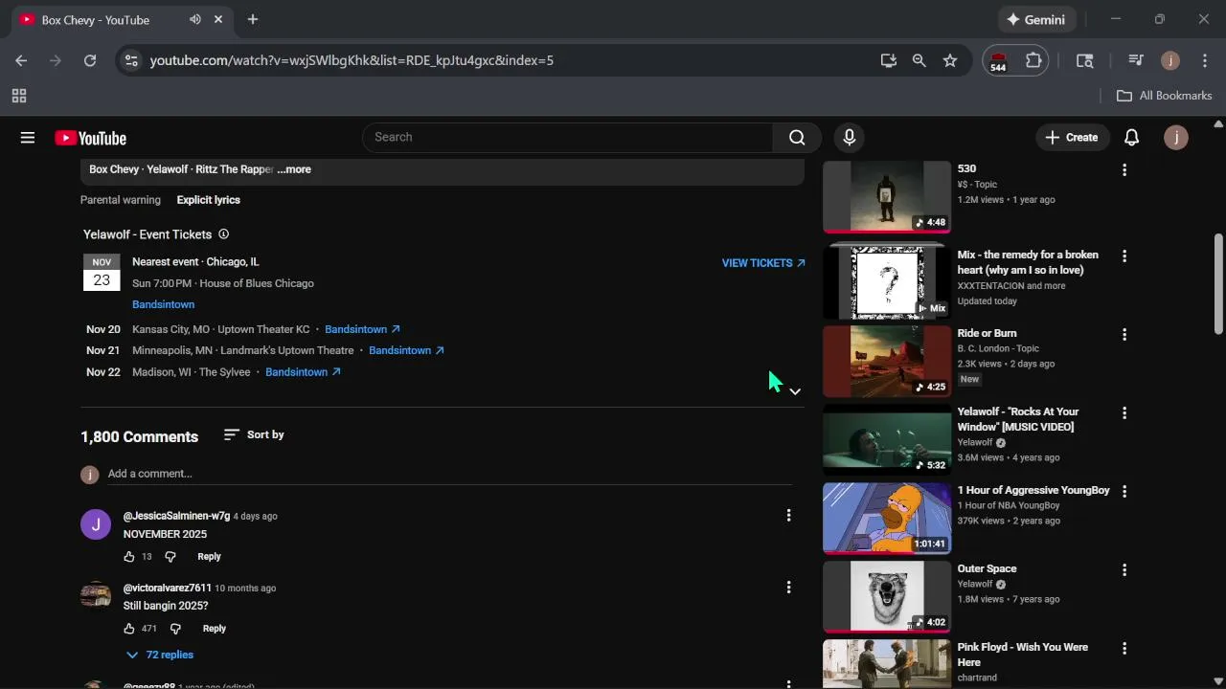Play the Homer Simpson YoungBoy thumbnail
The image size is (1226, 689).
point(887,518)
